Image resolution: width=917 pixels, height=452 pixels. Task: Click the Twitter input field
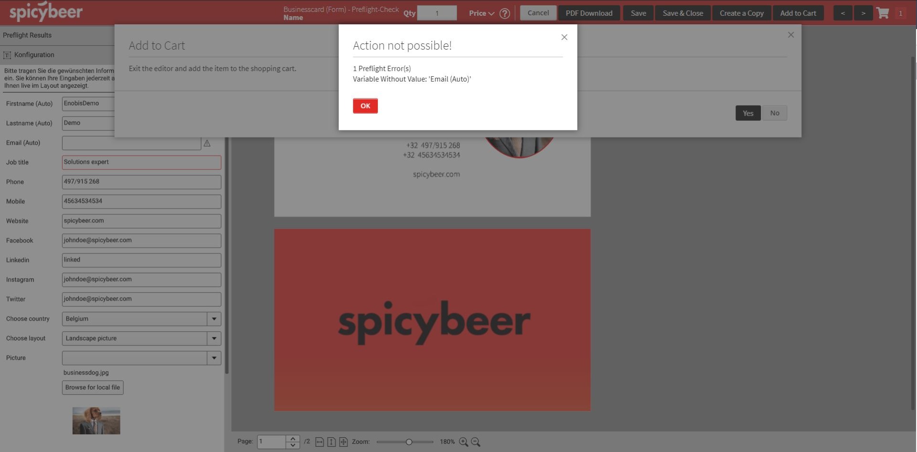141,299
